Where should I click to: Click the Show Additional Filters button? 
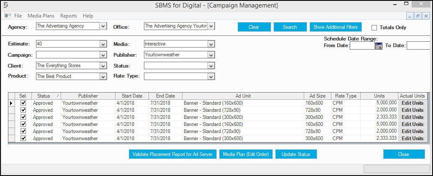[x=336, y=27]
